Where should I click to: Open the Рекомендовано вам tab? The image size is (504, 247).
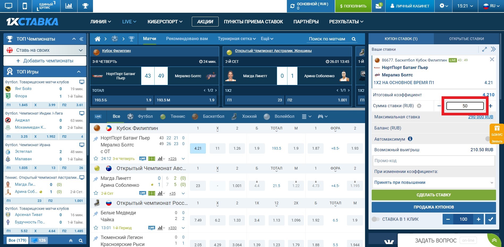click(187, 39)
